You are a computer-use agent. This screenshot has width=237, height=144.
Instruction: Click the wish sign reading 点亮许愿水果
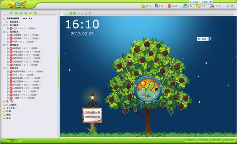point(92,115)
